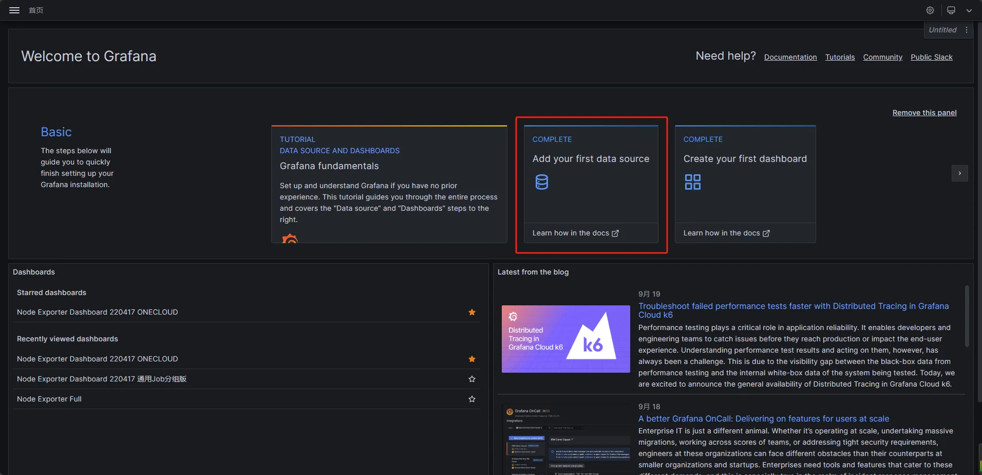Click the database icon on data source card
982x475 pixels.
tap(542, 182)
